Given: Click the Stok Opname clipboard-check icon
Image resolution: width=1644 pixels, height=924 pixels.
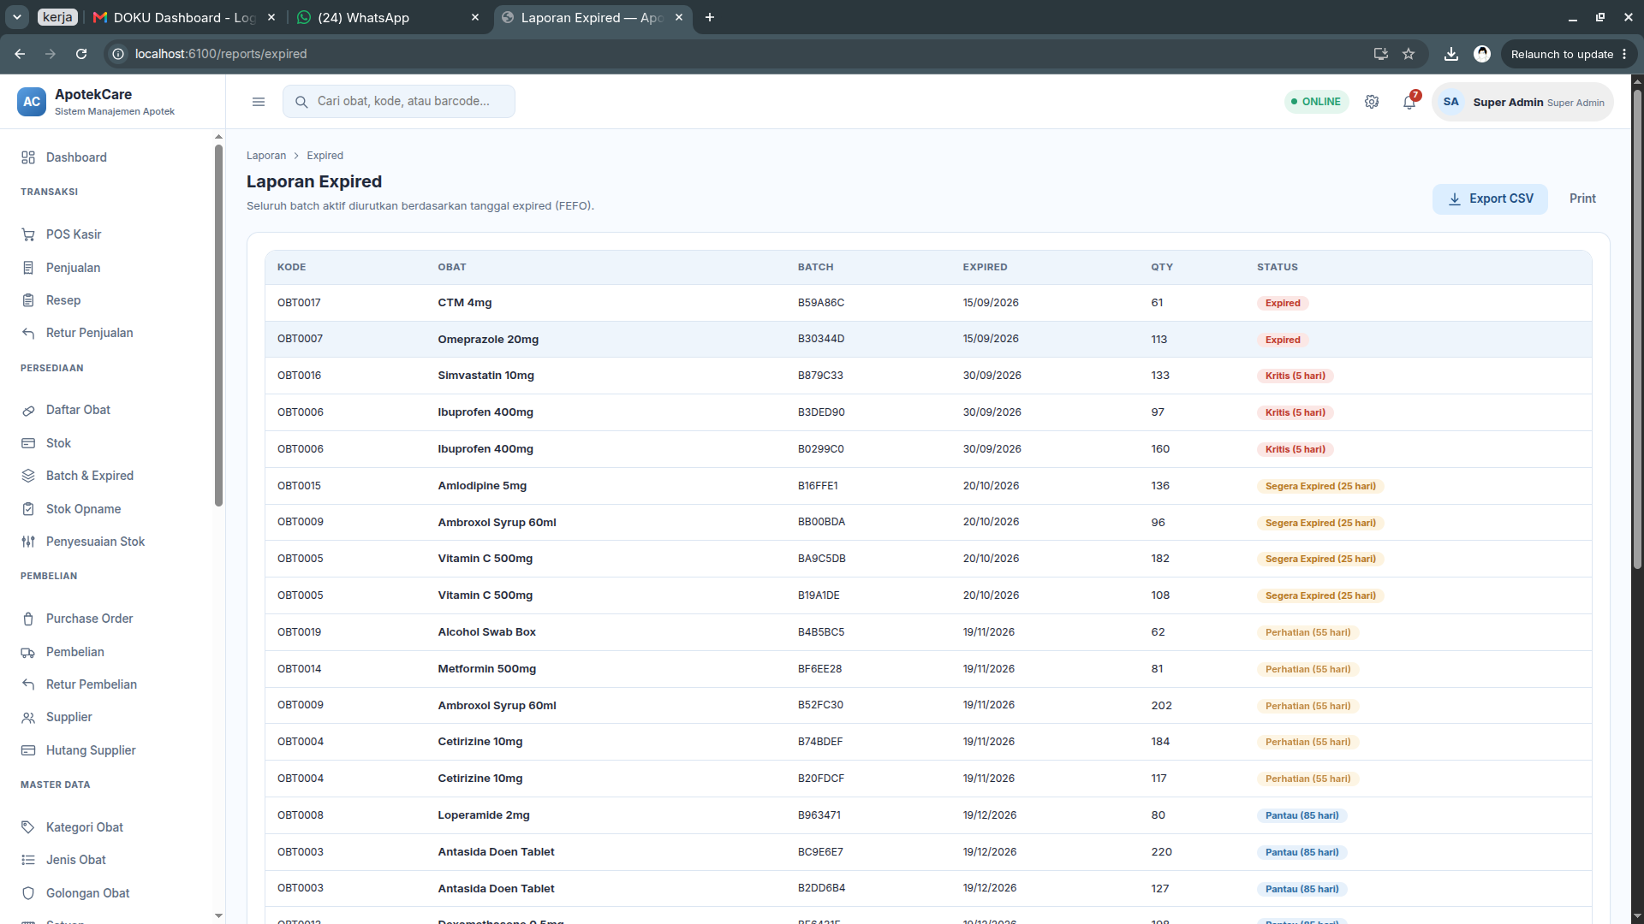Looking at the screenshot, I should click(x=28, y=509).
